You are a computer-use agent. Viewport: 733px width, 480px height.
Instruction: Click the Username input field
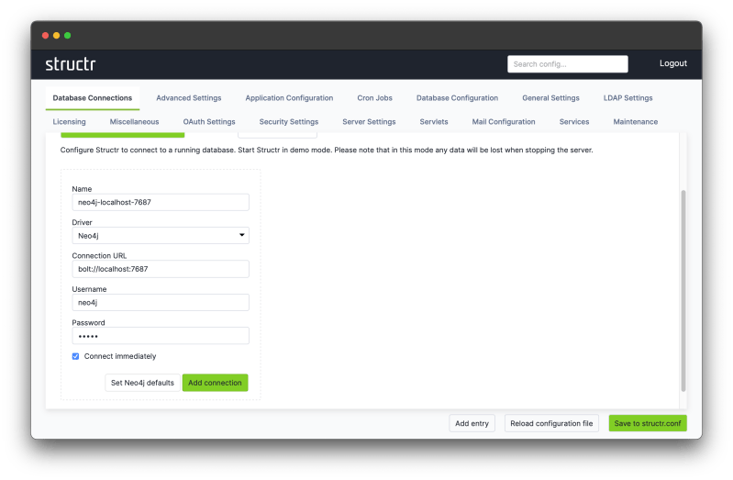[161, 302]
